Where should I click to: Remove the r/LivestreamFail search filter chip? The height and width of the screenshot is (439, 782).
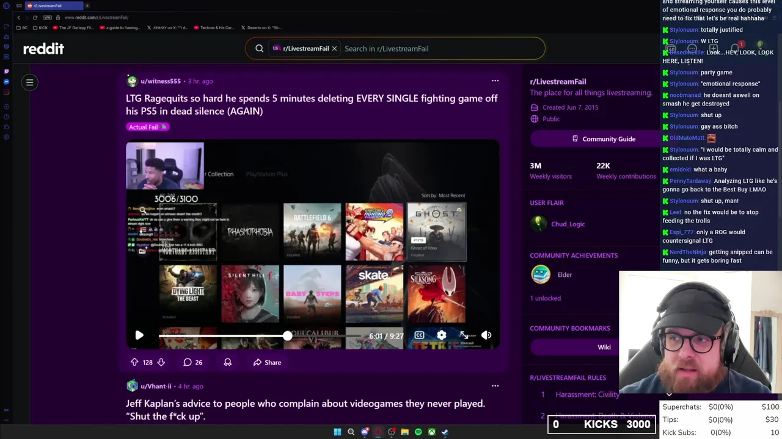pyautogui.click(x=334, y=49)
